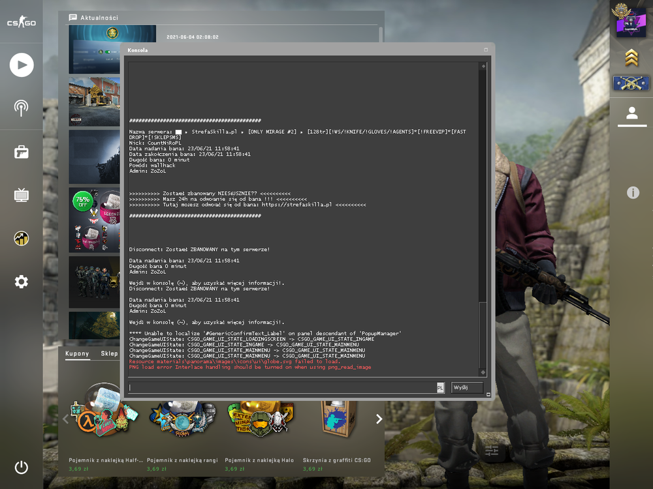This screenshot has width=653, height=489.
Task: Click the console line 'Nick: CountNiRoPL'
Action: (x=155, y=143)
